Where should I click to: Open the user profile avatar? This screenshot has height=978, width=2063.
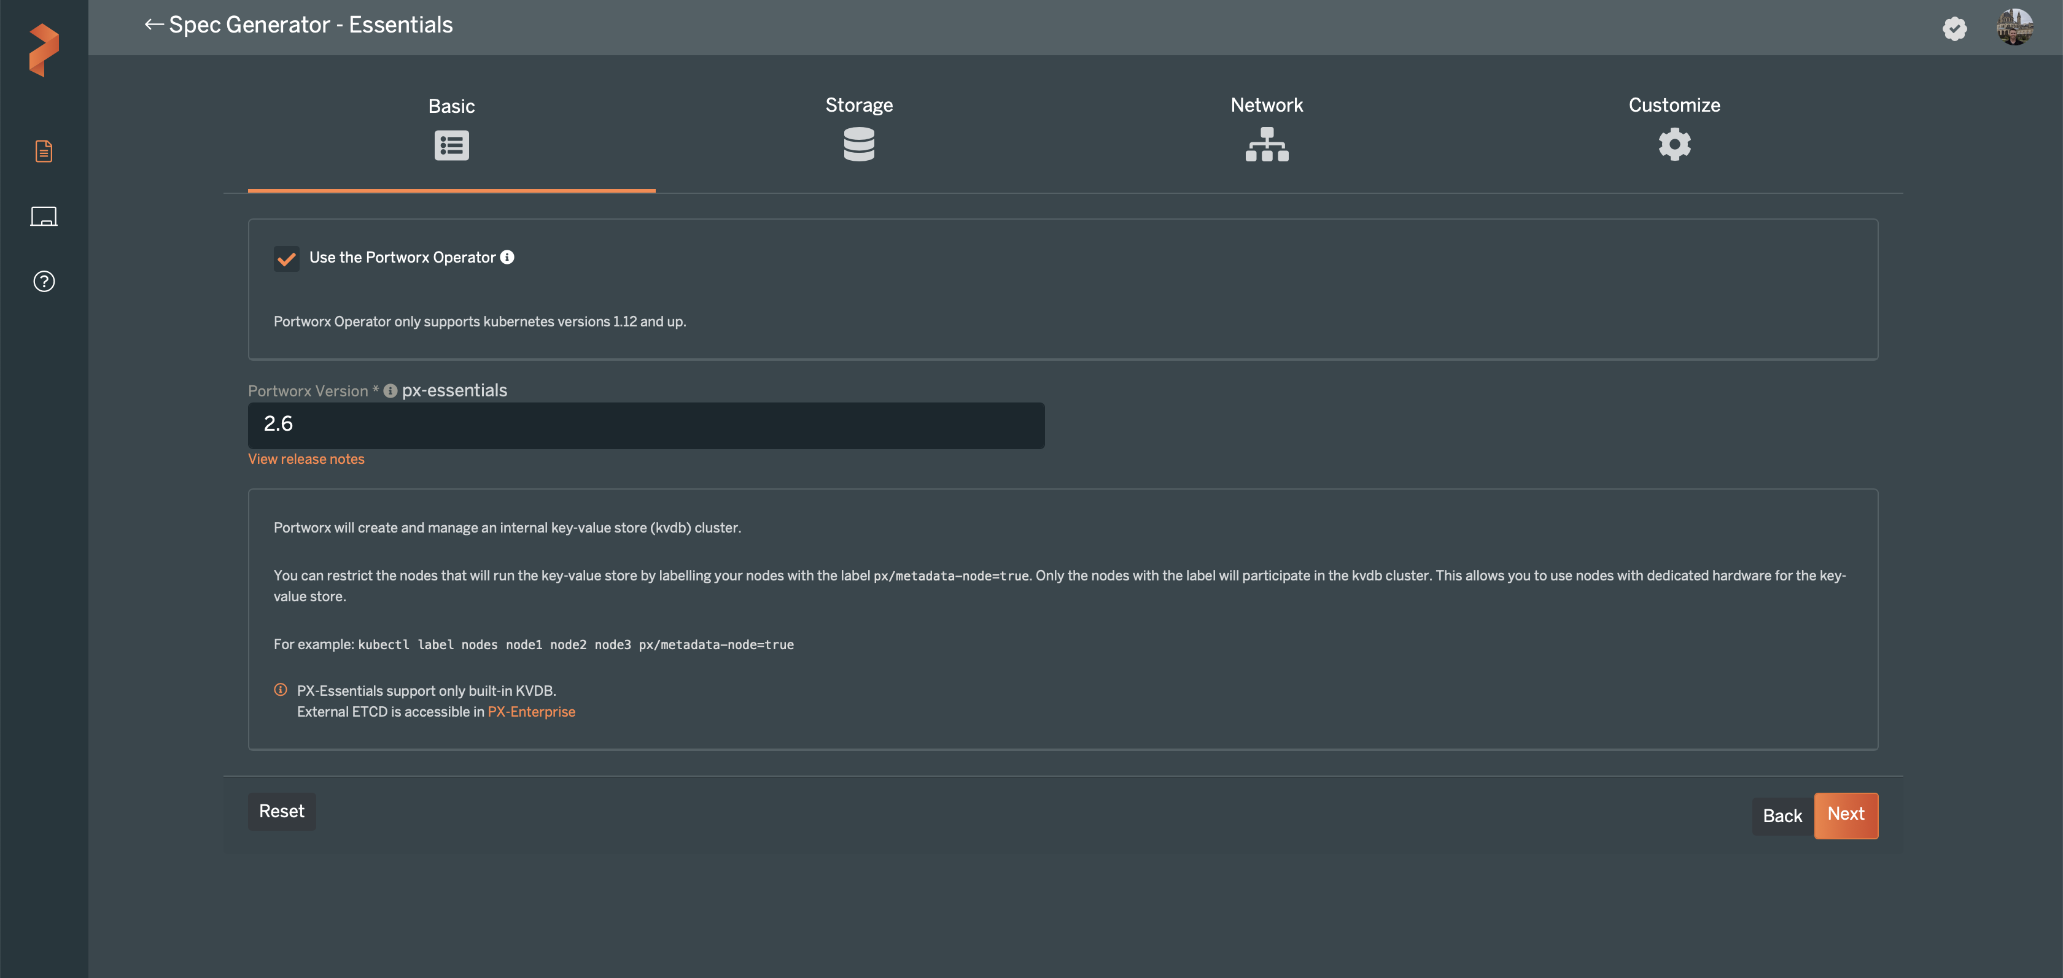(2014, 27)
